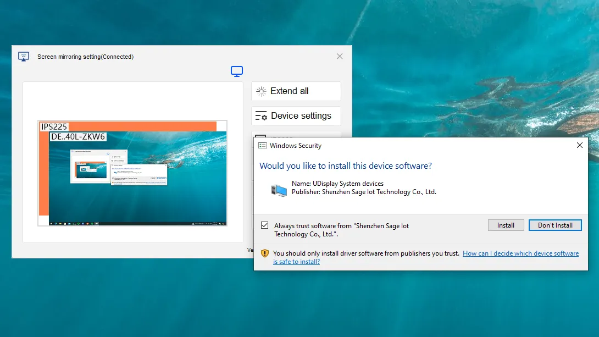Close the Screen mirroring setting window
Screen dimensions: 599x337
pos(340,57)
